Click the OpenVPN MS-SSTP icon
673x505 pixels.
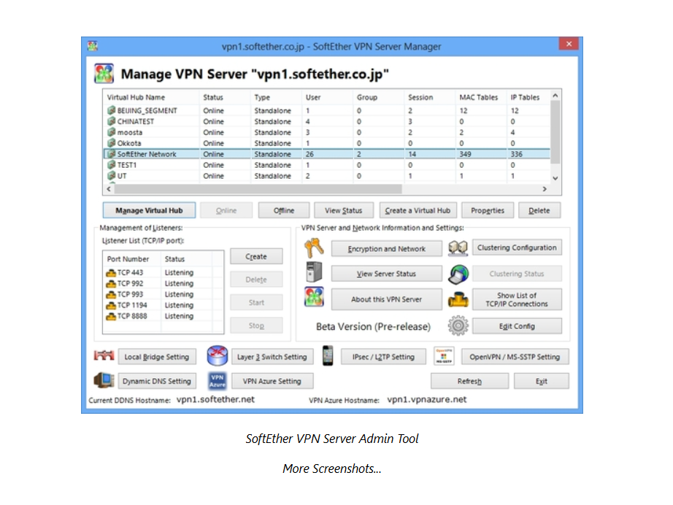444,356
